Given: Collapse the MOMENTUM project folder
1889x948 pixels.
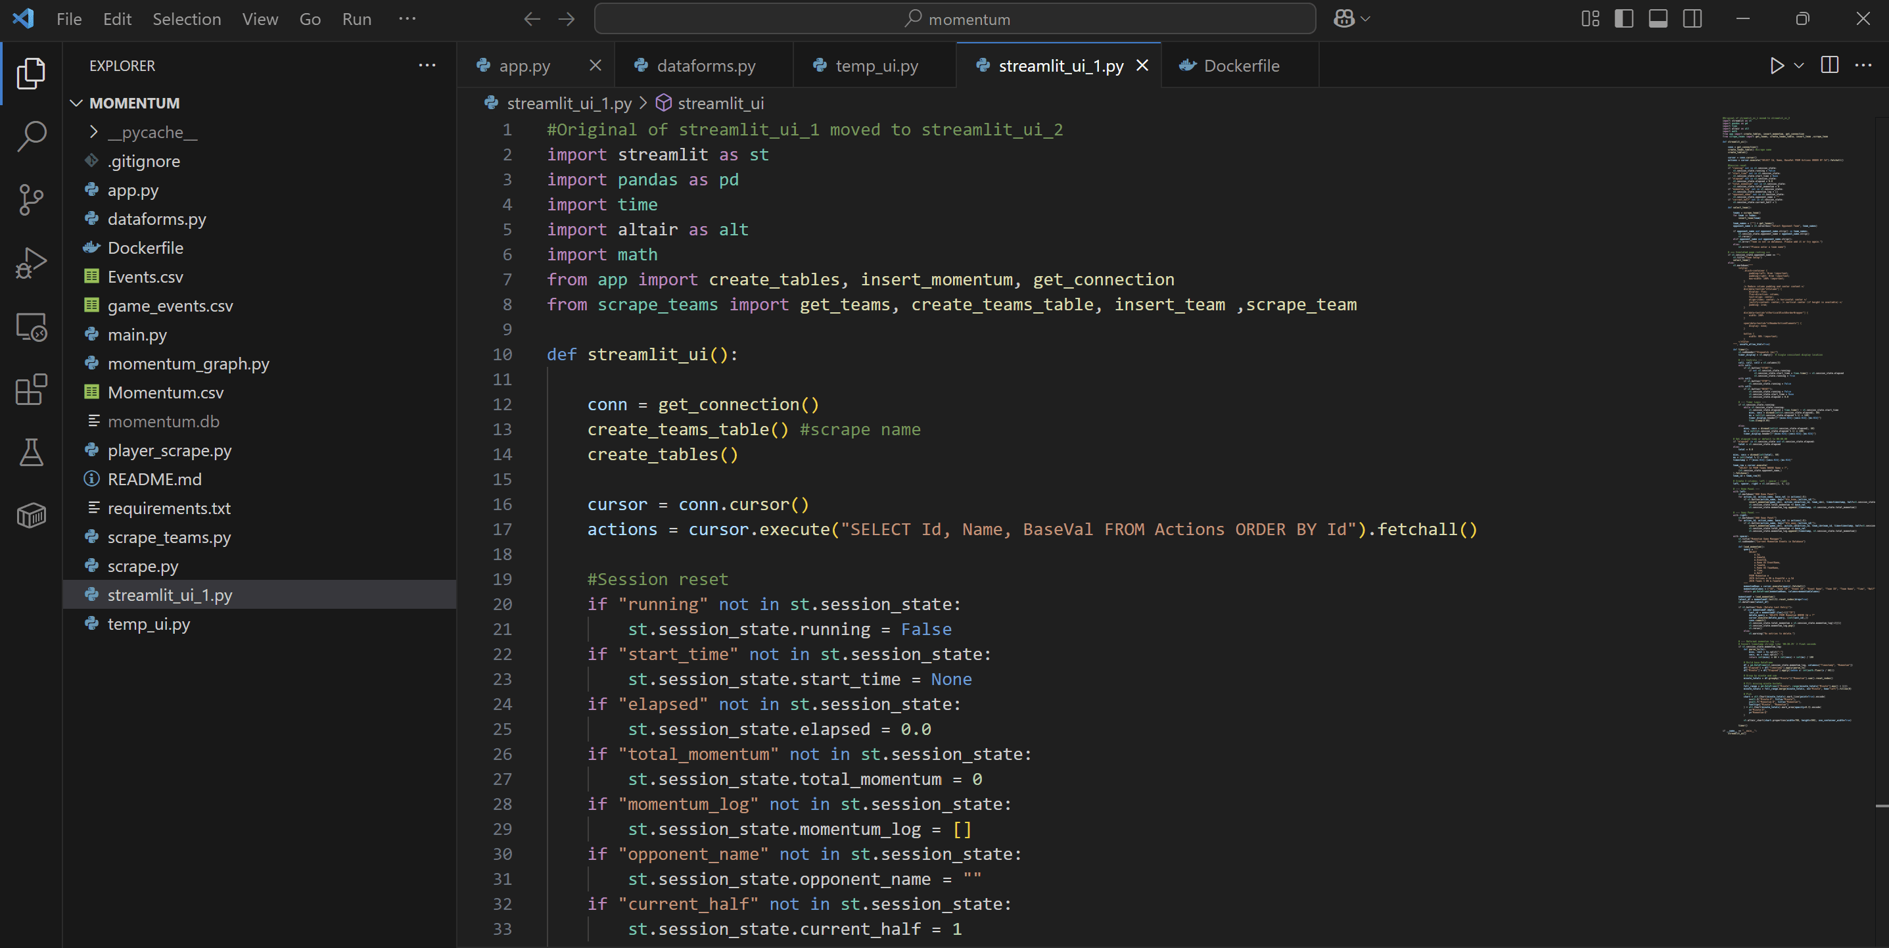Looking at the screenshot, I should click(134, 103).
